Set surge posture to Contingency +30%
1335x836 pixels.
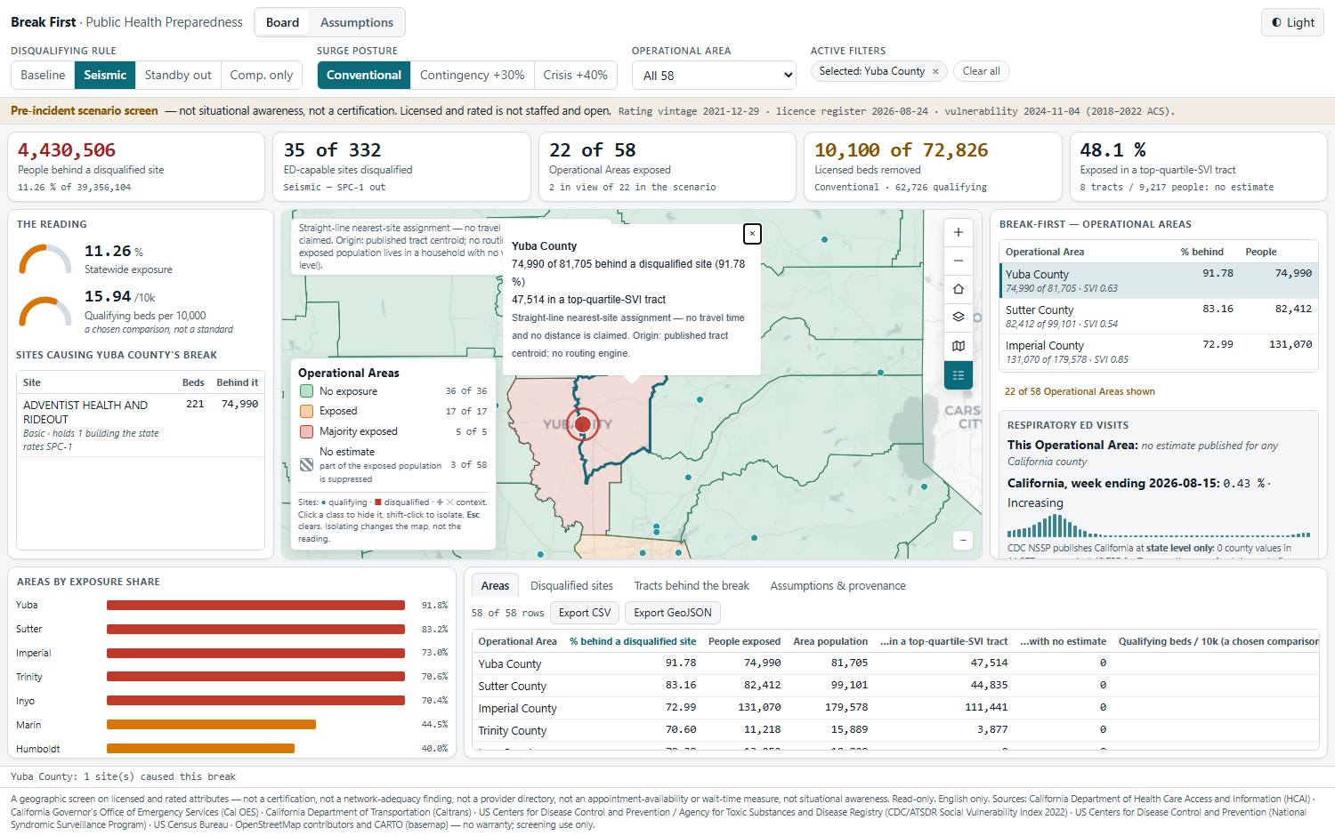pos(472,75)
